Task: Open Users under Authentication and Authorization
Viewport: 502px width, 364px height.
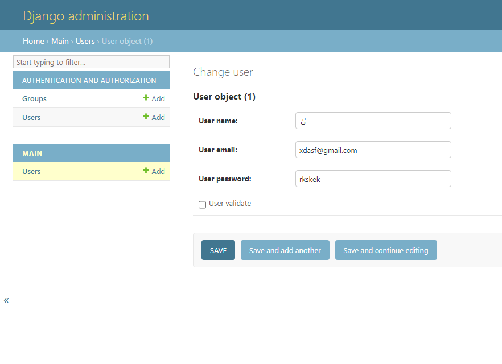Action: [x=31, y=118]
